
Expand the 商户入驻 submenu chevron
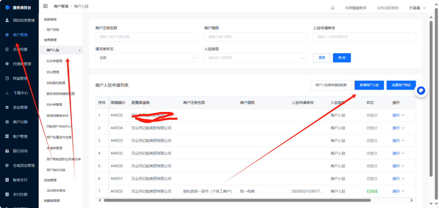(80, 50)
